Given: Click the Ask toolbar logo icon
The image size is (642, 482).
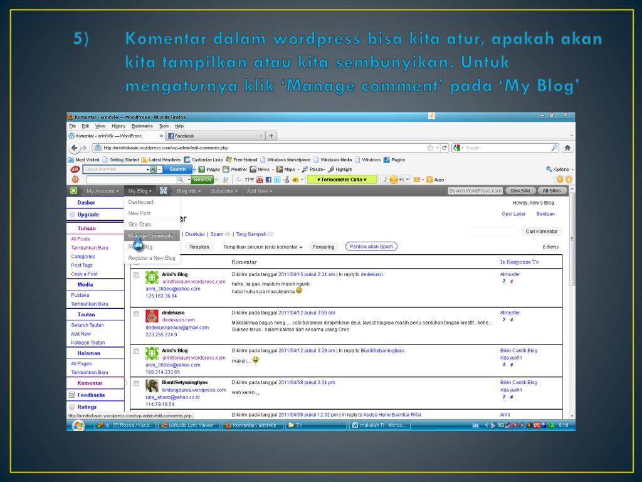Looking at the screenshot, I should click(x=75, y=169).
